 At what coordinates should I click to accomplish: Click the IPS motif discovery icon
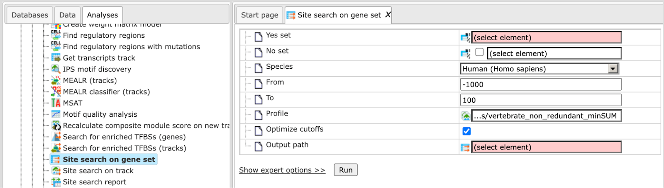(56, 69)
